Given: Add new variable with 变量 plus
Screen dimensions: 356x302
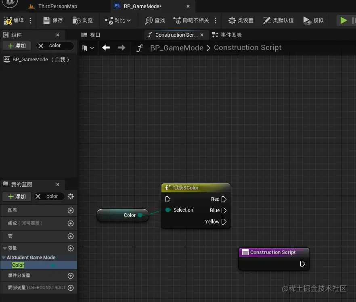Looking at the screenshot, I should (71, 248).
